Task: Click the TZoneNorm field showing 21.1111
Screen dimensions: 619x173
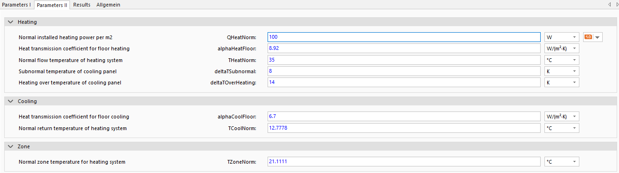Action: tap(404, 162)
